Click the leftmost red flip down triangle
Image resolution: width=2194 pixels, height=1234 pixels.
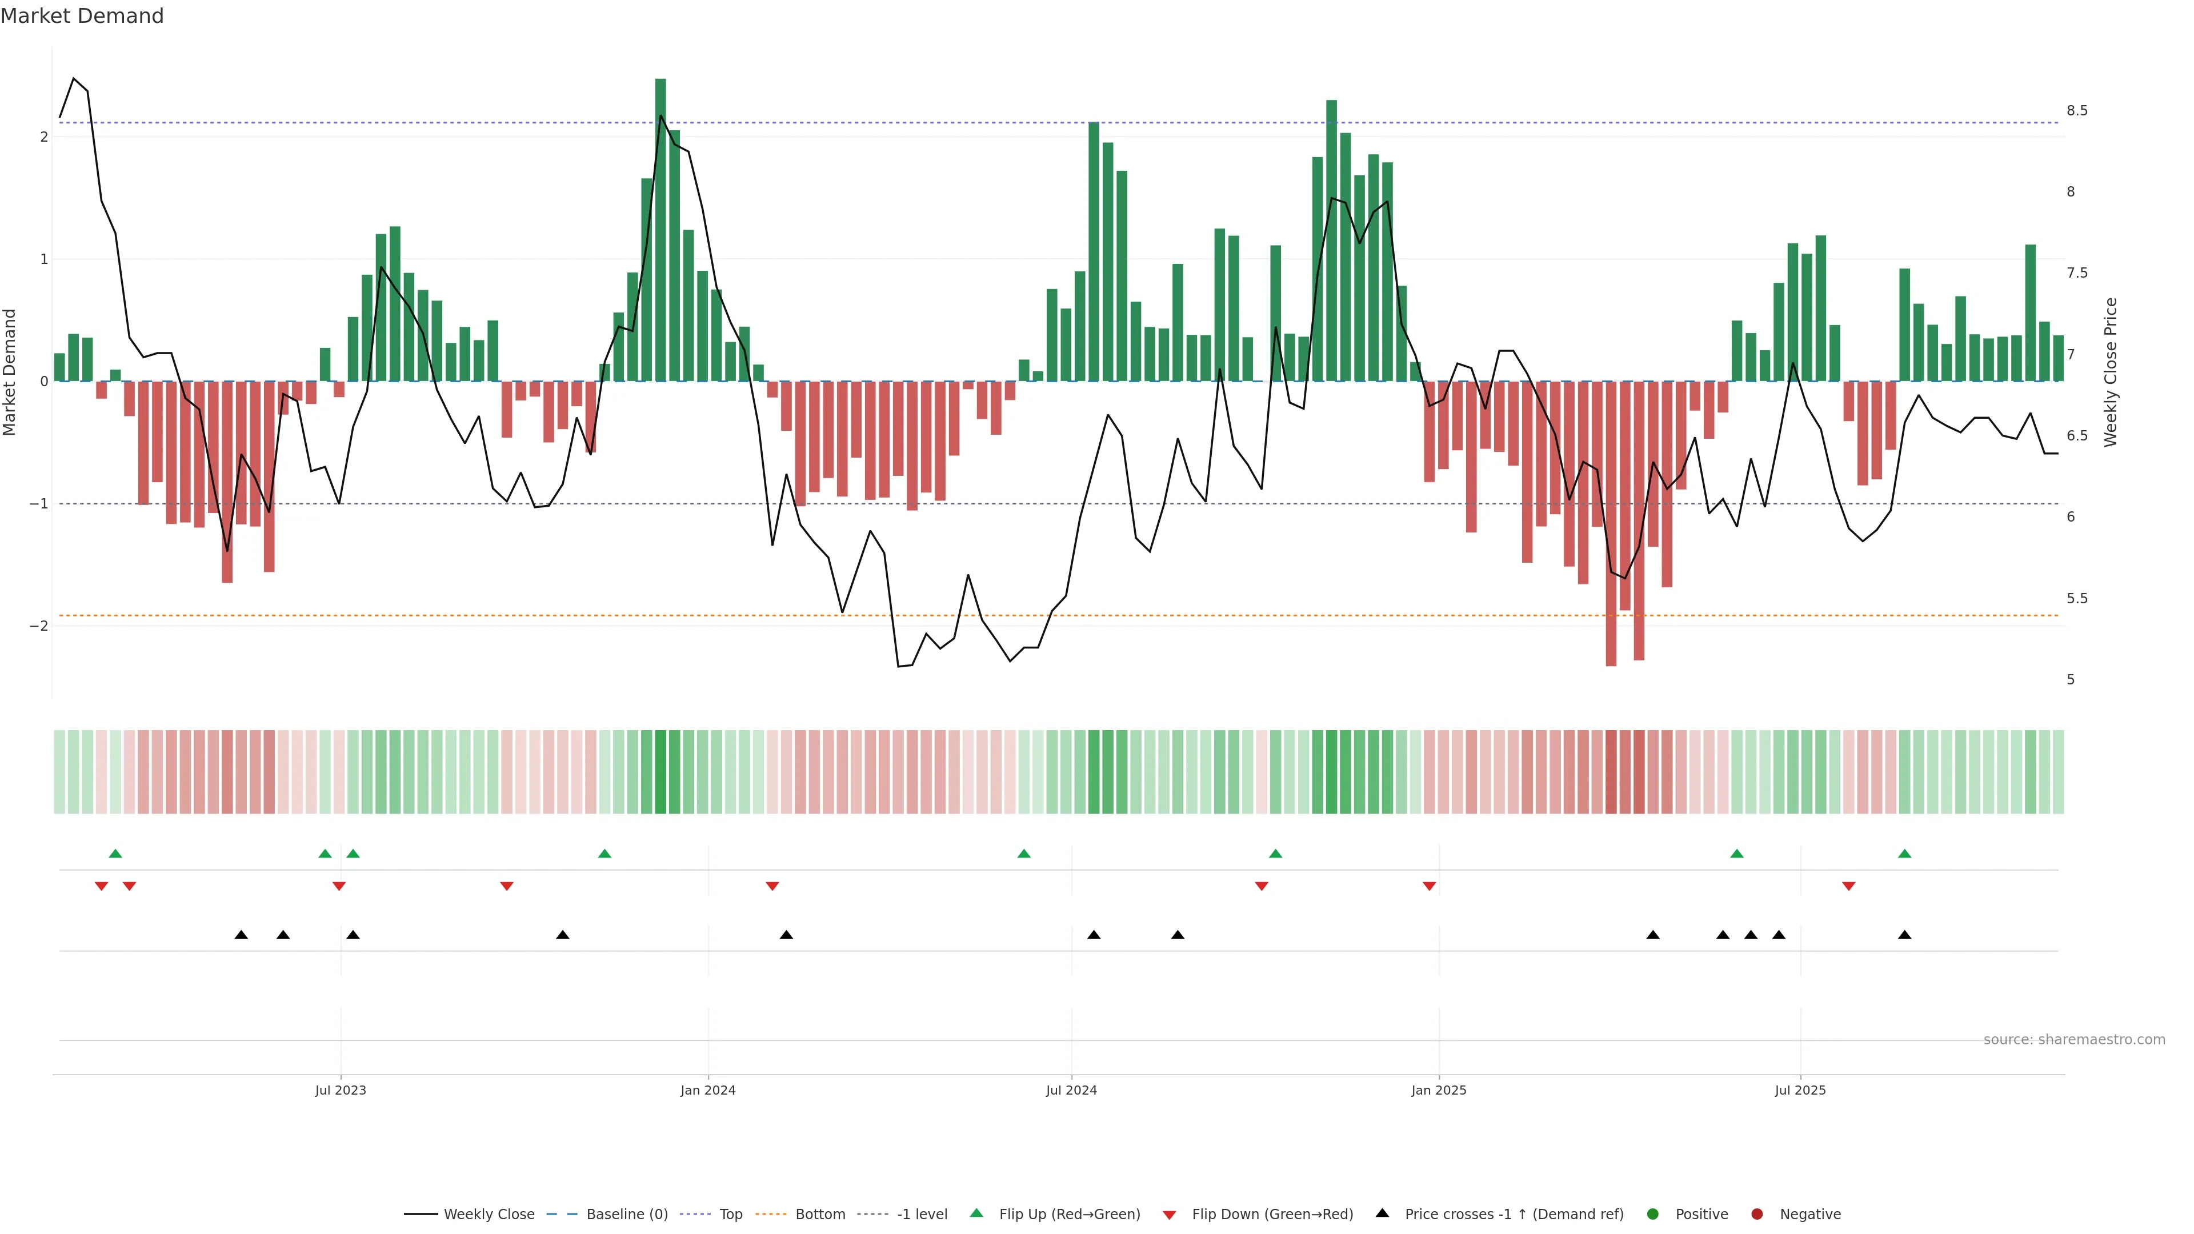click(101, 887)
